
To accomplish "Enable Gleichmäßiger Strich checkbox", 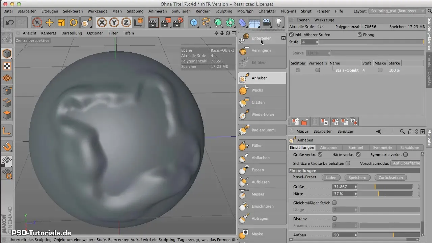I will point(334,203).
